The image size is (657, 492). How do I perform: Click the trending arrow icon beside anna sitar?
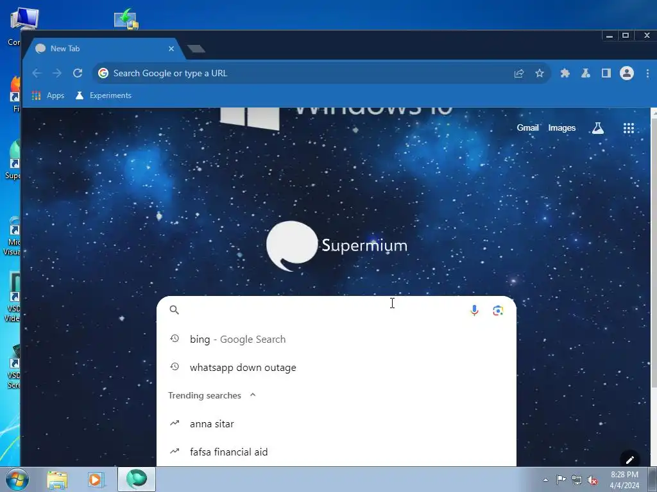(175, 423)
